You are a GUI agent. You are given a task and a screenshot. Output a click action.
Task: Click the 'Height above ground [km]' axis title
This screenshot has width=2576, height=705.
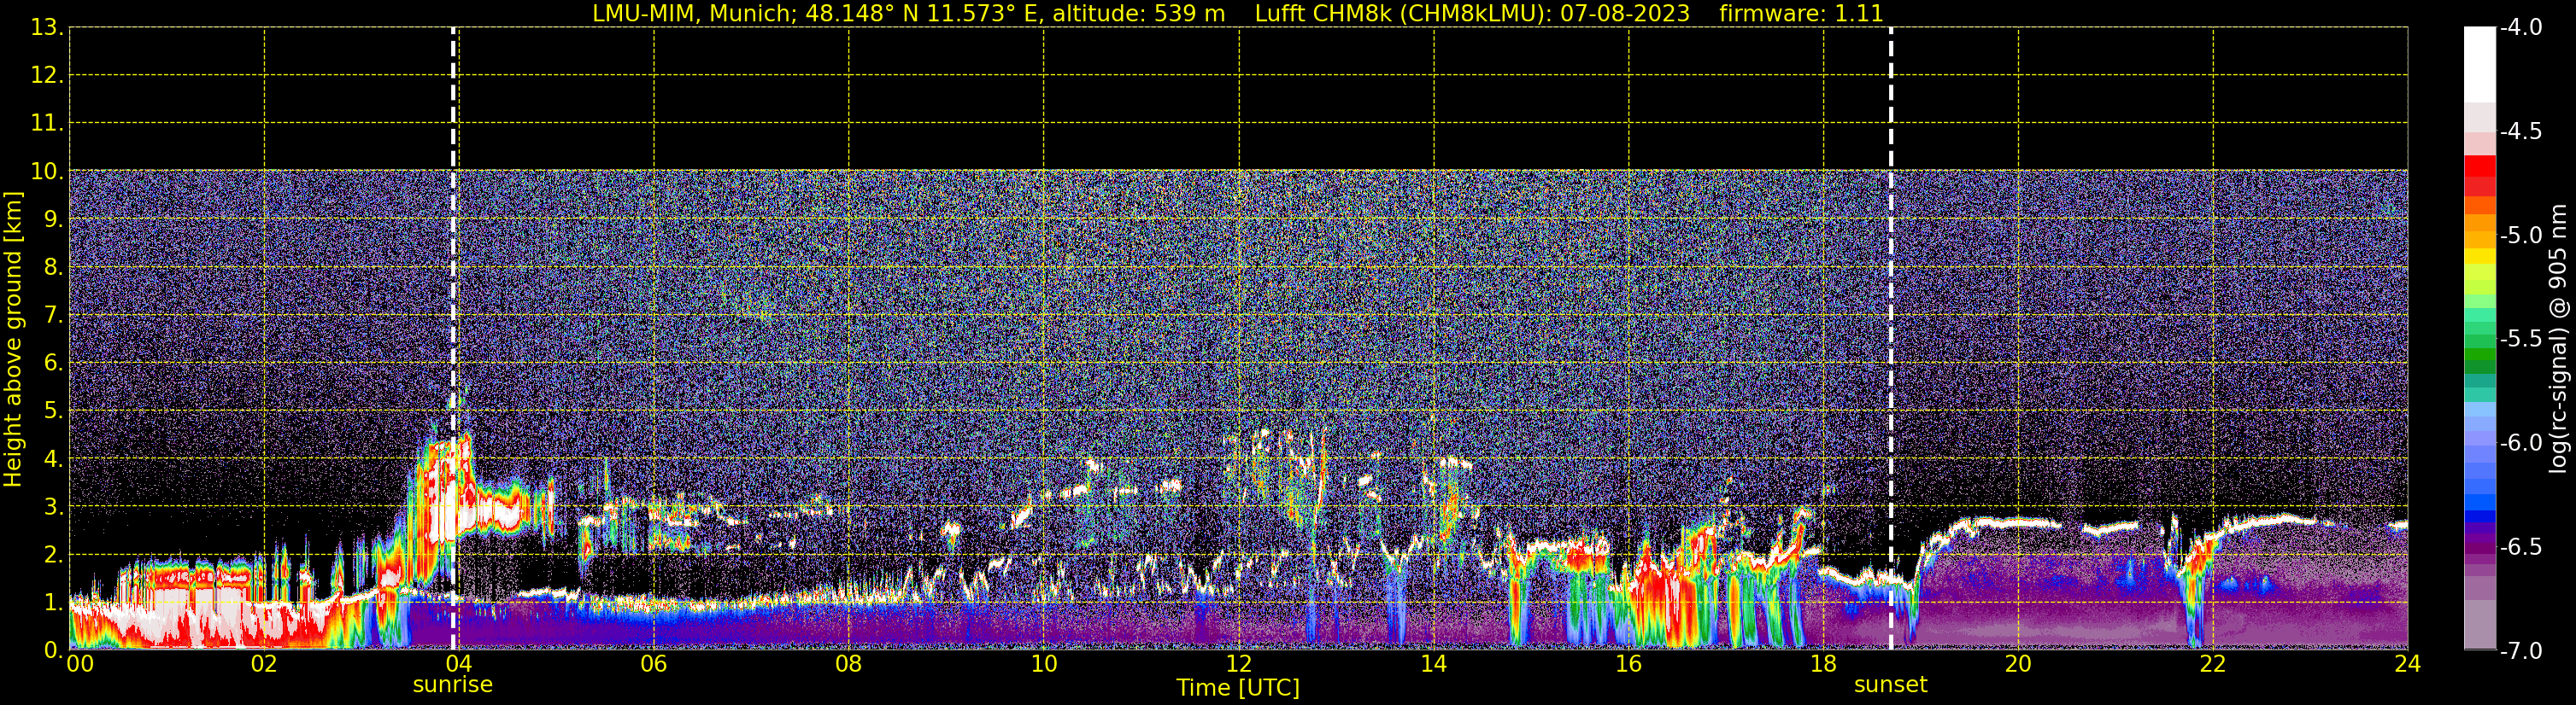click(x=13, y=340)
